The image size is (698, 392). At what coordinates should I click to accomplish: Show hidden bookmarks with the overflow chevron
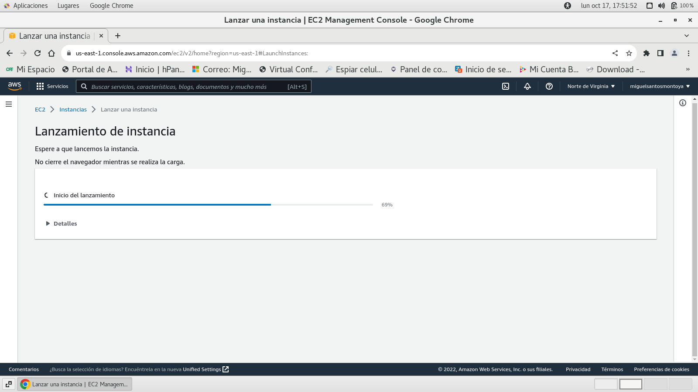pos(688,69)
